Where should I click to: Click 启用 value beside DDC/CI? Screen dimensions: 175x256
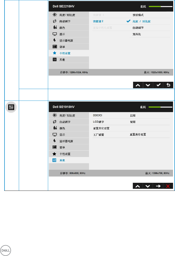click(x=133, y=115)
